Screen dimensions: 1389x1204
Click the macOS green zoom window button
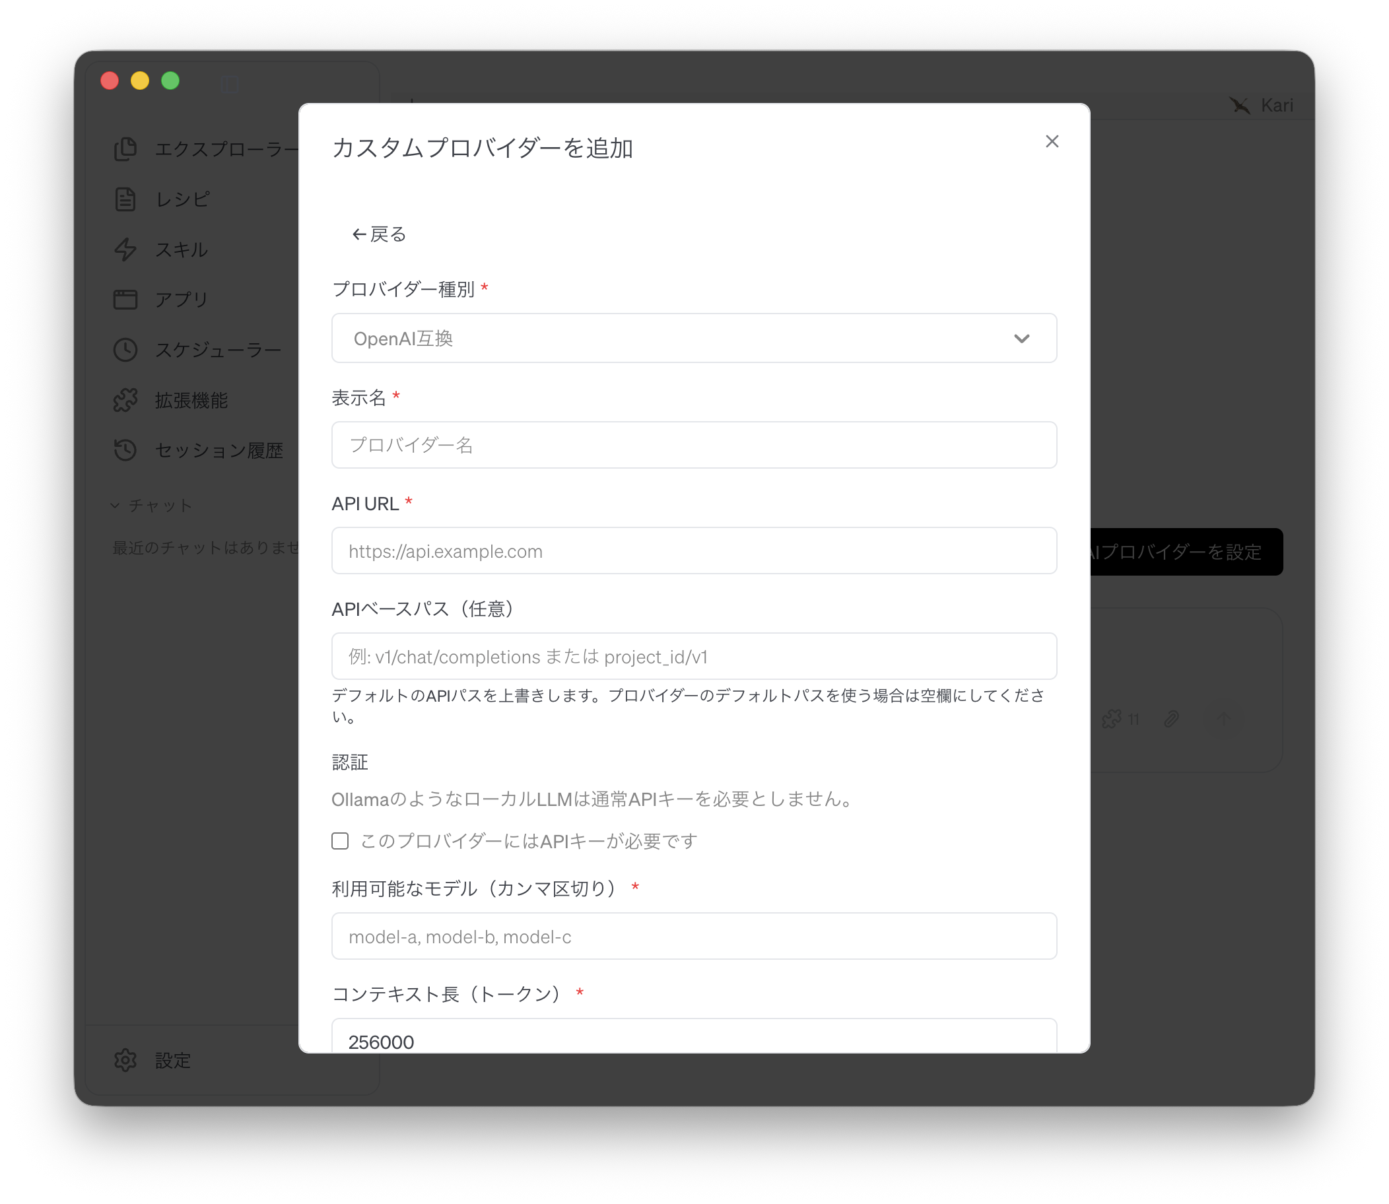coord(170,81)
